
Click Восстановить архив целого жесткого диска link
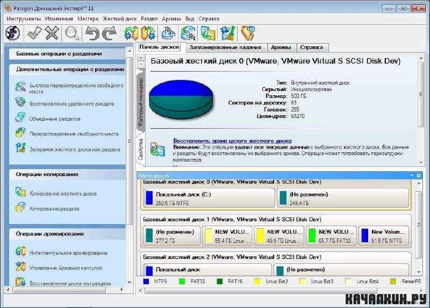(x=232, y=141)
